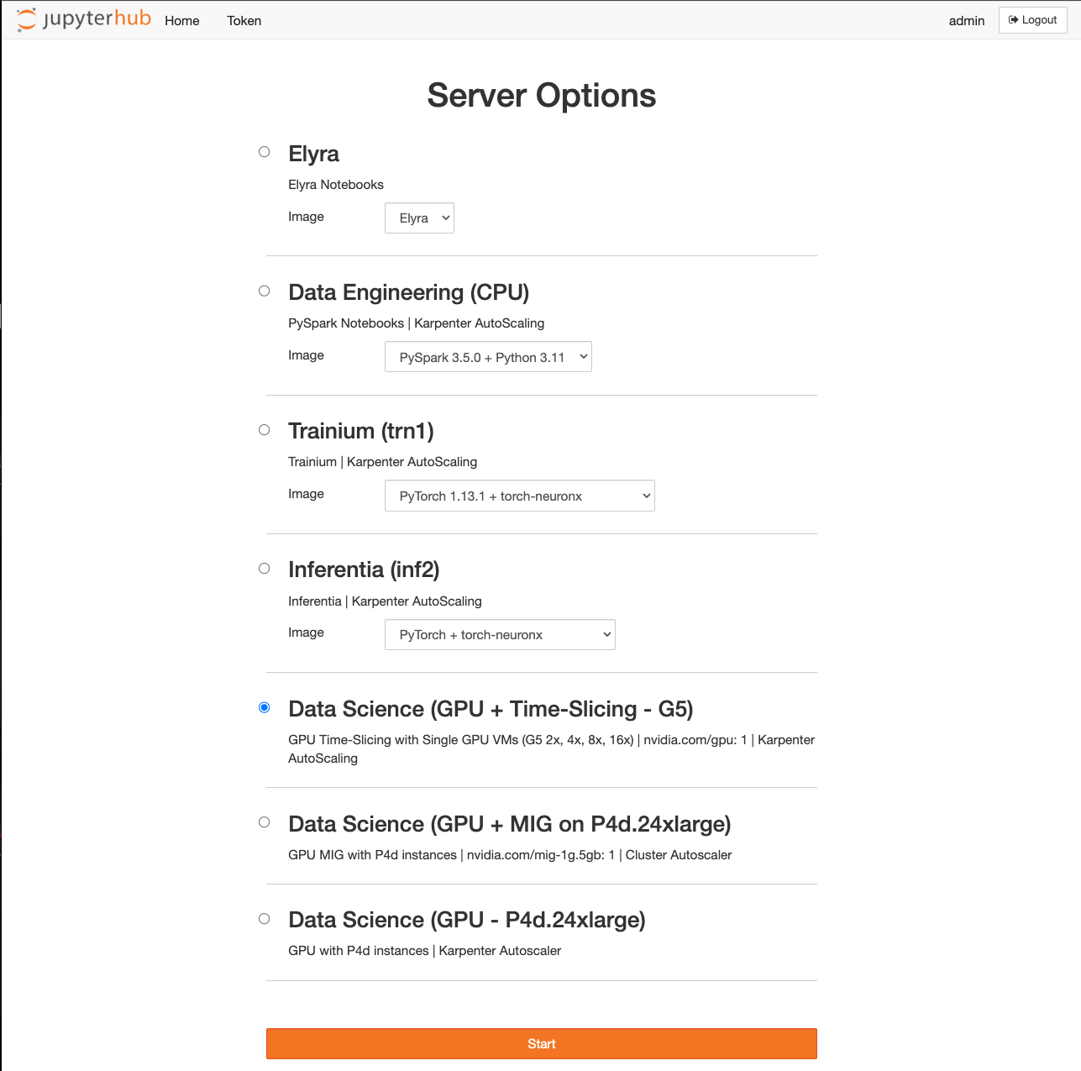The width and height of the screenshot is (1081, 1071).
Task: Click the admin username label
Action: pyautogui.click(x=966, y=21)
